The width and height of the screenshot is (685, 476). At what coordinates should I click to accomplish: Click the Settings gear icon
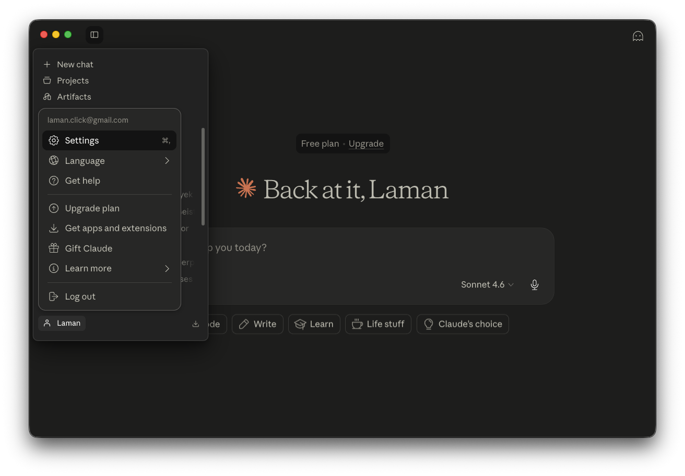(54, 140)
